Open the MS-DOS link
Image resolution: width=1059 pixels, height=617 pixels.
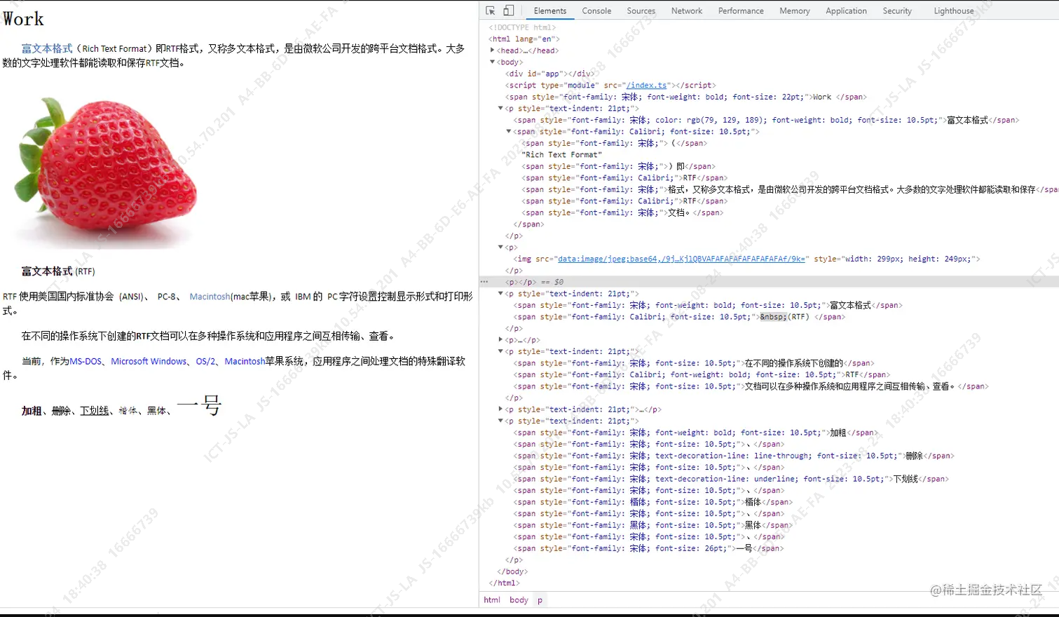[x=86, y=362]
